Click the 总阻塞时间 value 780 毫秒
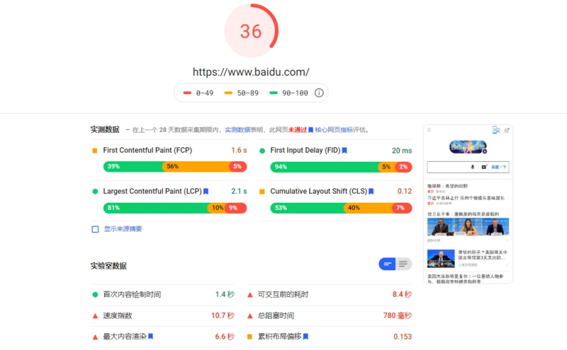 (x=398, y=316)
